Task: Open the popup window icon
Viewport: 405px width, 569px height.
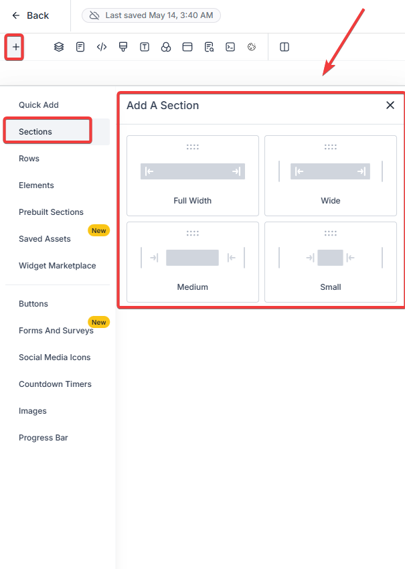Action: coord(187,47)
